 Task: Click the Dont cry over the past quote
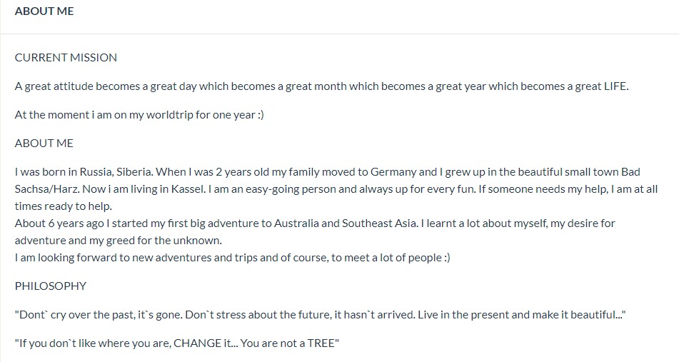[321, 315]
